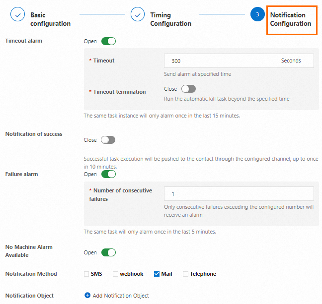
Task: Go to Timing Configuration step
Action: coord(170,19)
